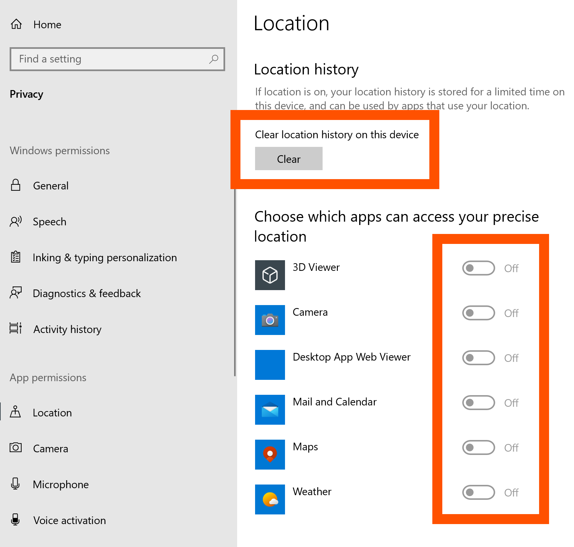Go to Microphone permissions page
The width and height of the screenshot is (574, 547).
61,485
